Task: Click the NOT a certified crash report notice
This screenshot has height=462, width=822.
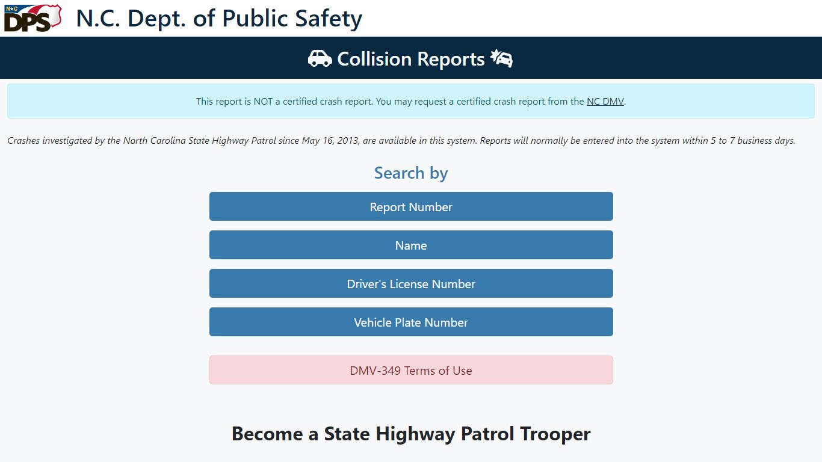Action: [x=411, y=101]
